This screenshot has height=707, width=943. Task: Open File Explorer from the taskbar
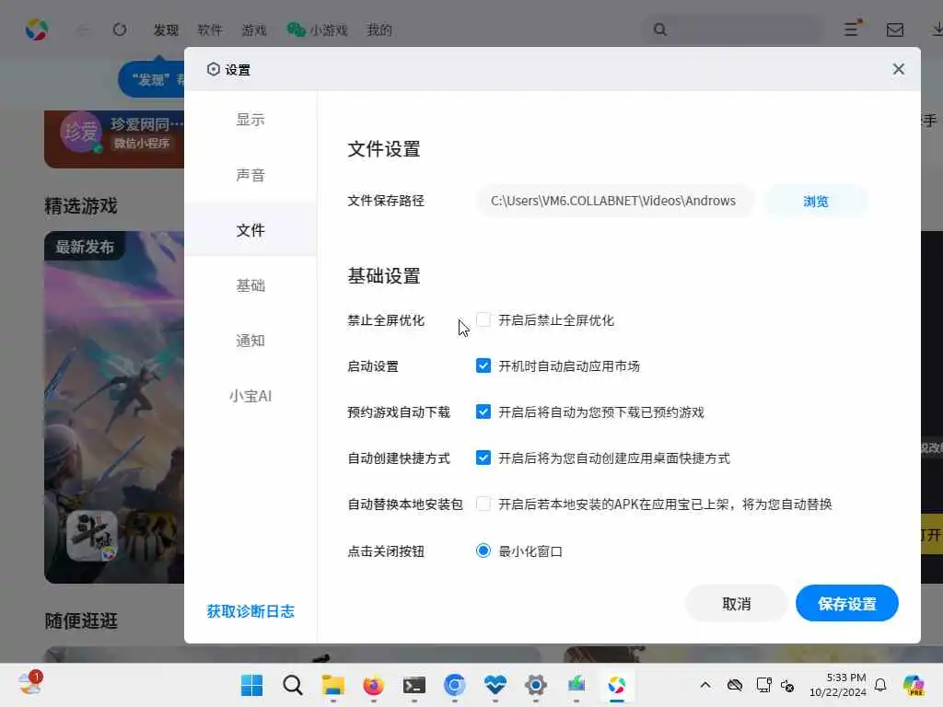click(x=332, y=685)
